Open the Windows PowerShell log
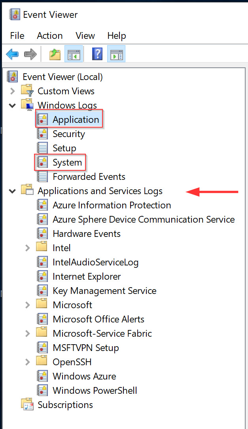This screenshot has width=248, height=429. point(95,390)
